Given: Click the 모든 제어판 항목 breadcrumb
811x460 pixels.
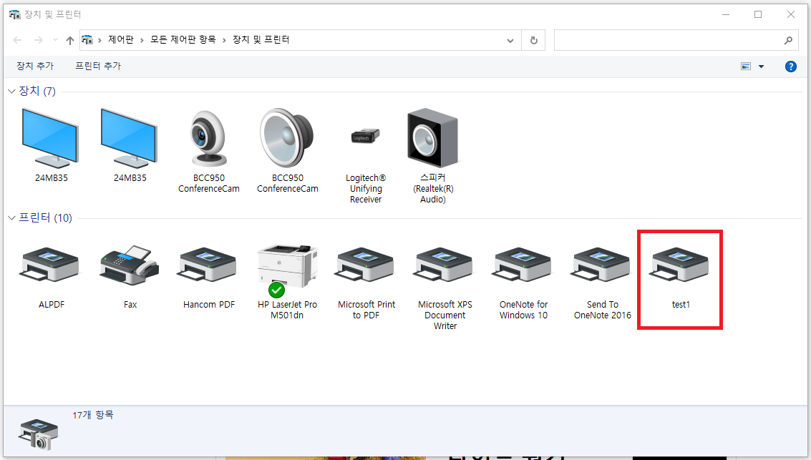Looking at the screenshot, I should coord(183,40).
